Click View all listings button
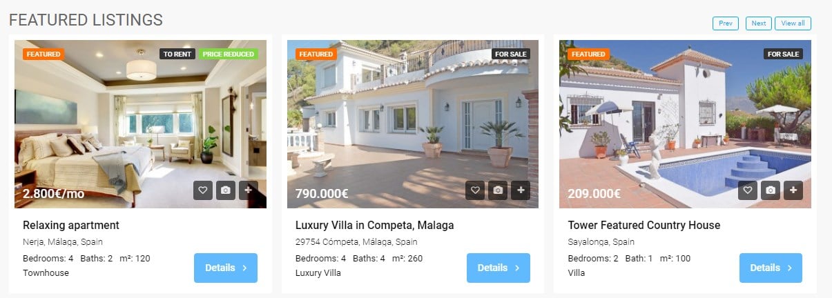Image resolution: width=832 pixels, height=298 pixels. 793,23
